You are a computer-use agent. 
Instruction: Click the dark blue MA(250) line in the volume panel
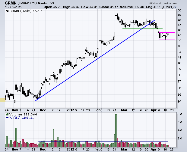click(x=87, y=141)
